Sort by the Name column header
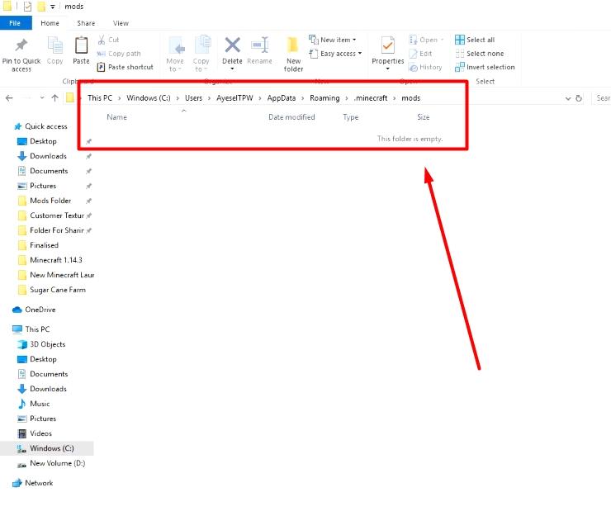Image resolution: width=611 pixels, height=530 pixels. [x=117, y=117]
